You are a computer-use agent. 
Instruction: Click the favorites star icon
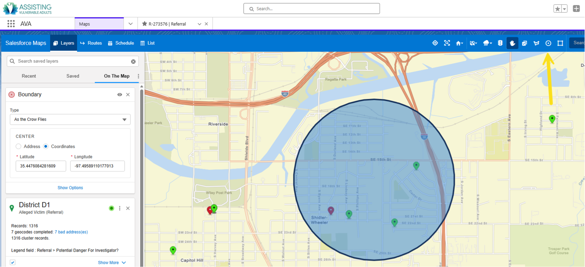[558, 9]
